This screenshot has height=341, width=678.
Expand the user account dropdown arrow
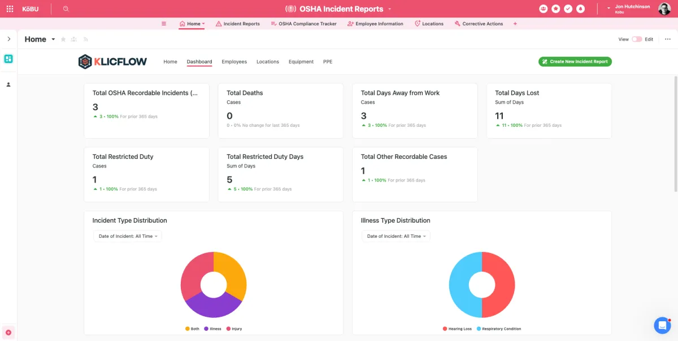(x=609, y=9)
